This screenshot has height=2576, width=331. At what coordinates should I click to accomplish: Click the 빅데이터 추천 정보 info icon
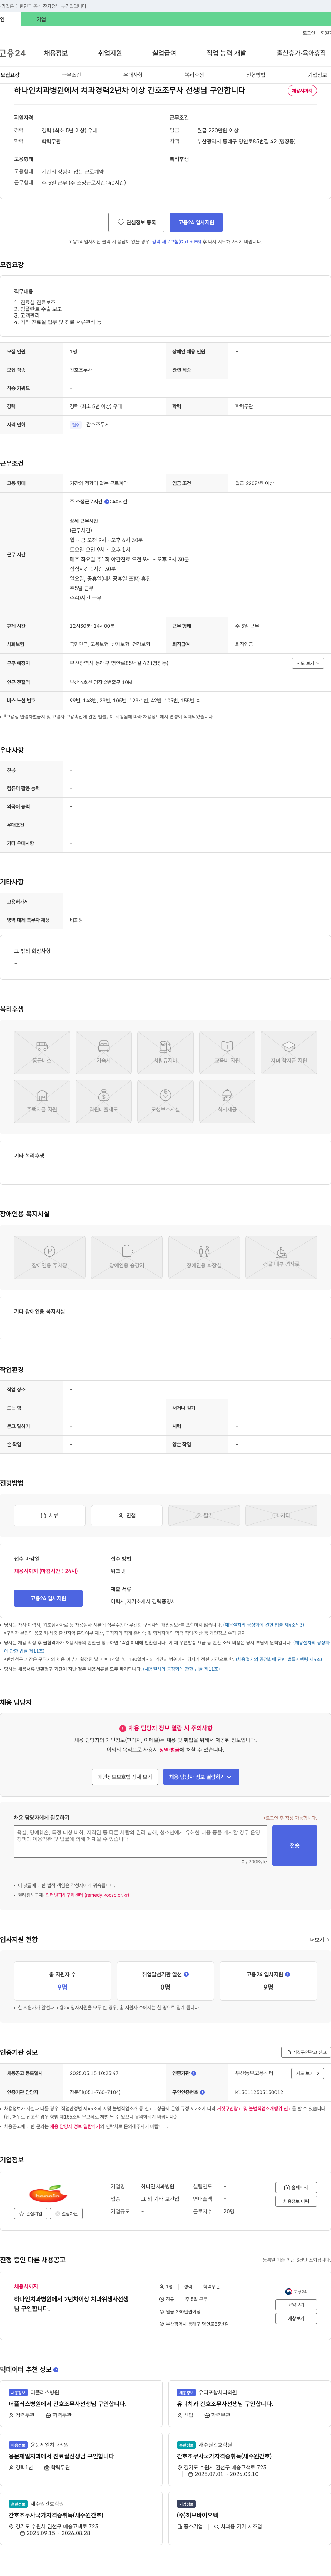coord(56,2369)
